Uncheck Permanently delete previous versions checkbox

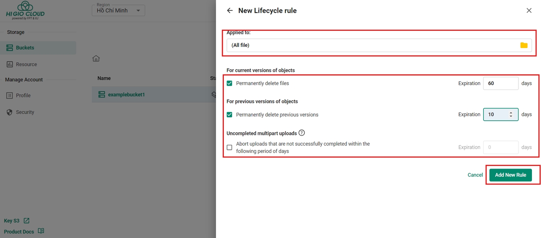point(230,115)
